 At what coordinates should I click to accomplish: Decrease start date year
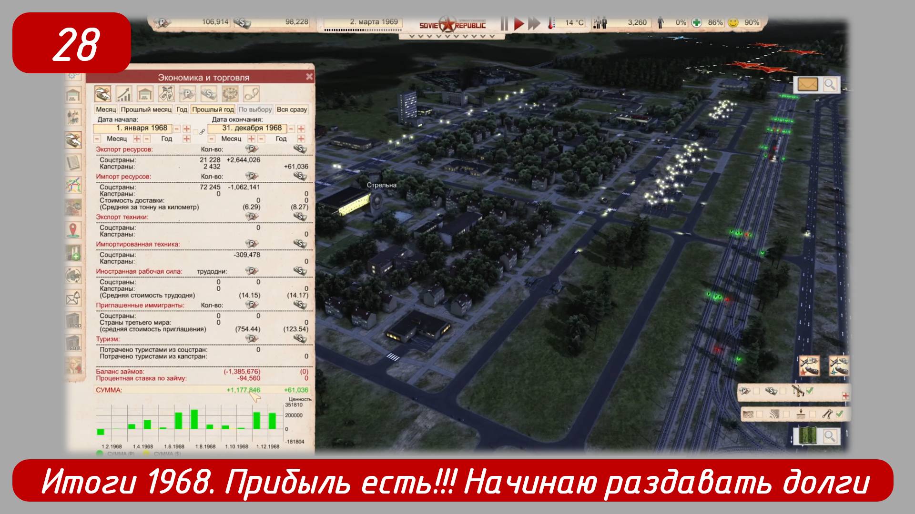pyautogui.click(x=147, y=139)
